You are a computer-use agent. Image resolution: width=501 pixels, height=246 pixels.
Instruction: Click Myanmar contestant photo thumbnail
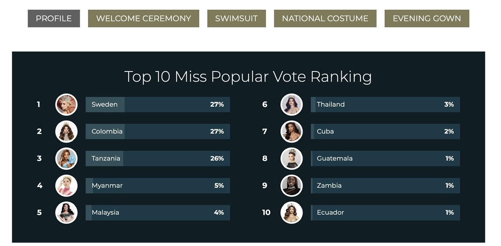[66, 185]
